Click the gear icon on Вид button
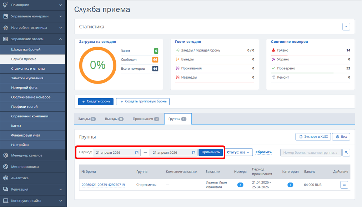Screen dimensions: 362x207 (x=337, y=137)
